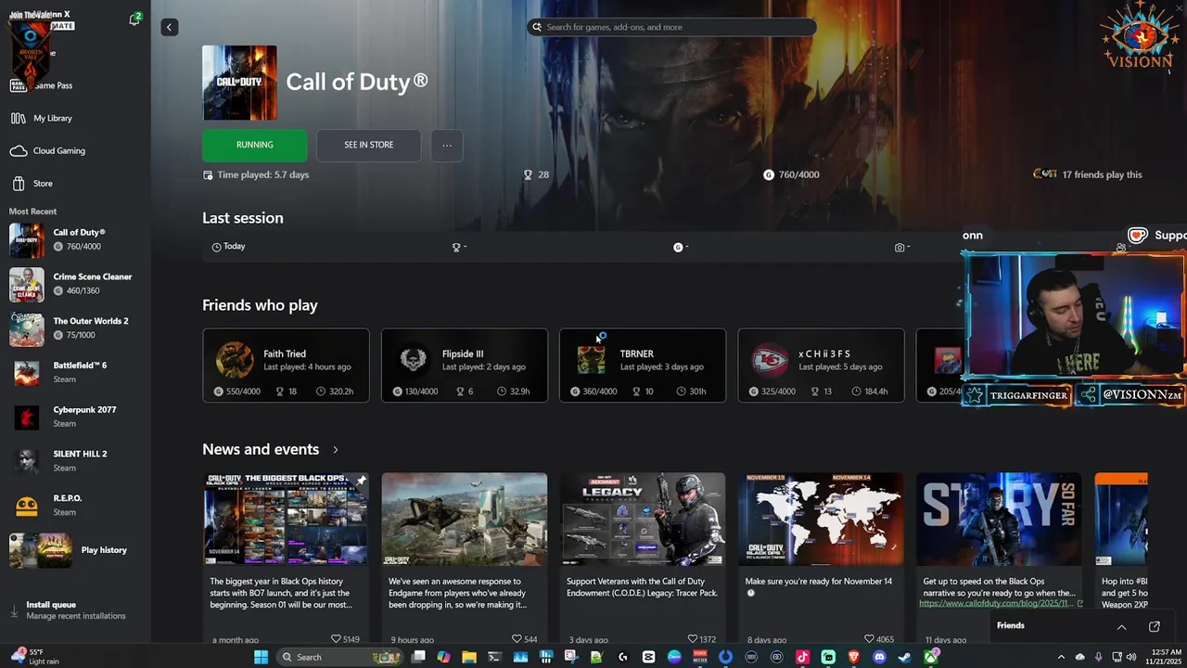This screenshot has width=1187, height=668.
Task: Open the Install queue download icon
Action: coord(14,610)
